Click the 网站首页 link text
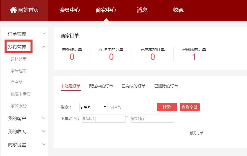The image size is (247, 156). 29,10
